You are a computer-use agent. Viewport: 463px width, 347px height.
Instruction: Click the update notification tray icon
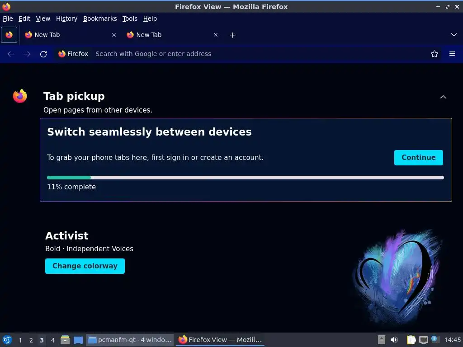click(435, 339)
